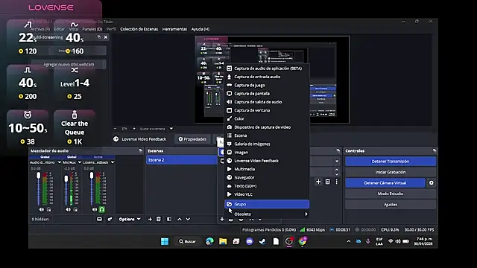The width and height of the screenshot is (477, 268).
Task: Move scene up arrow in Escenas panel
Action: (x=180, y=219)
